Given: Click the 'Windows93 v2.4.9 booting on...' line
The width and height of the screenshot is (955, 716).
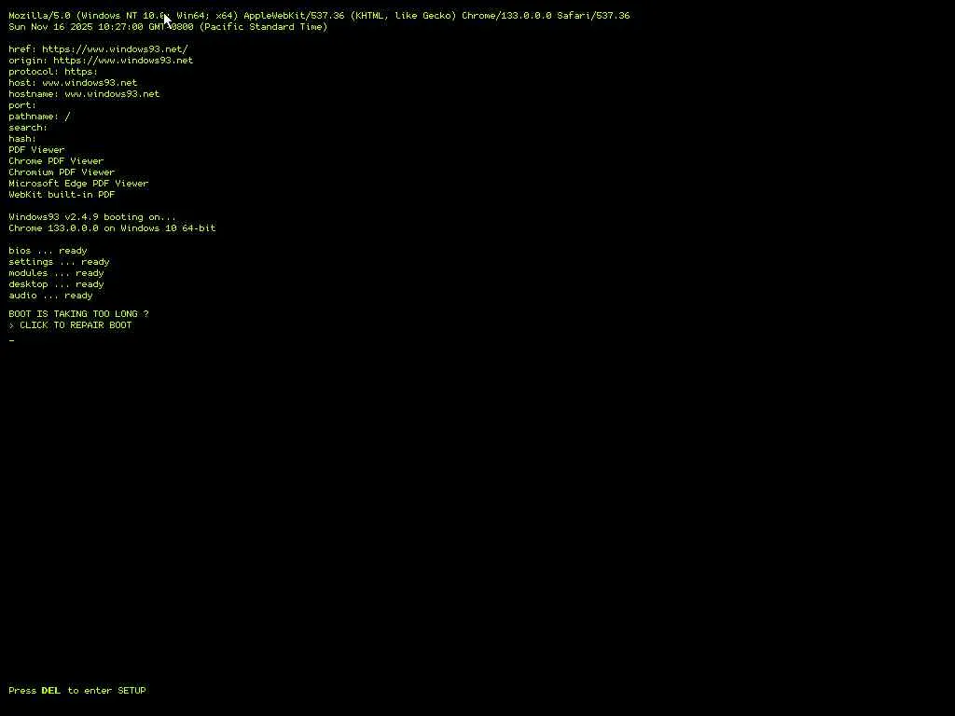Looking at the screenshot, I should (x=92, y=217).
